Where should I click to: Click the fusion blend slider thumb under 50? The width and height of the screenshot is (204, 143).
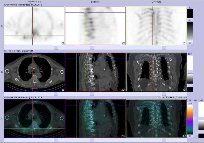[194, 118]
